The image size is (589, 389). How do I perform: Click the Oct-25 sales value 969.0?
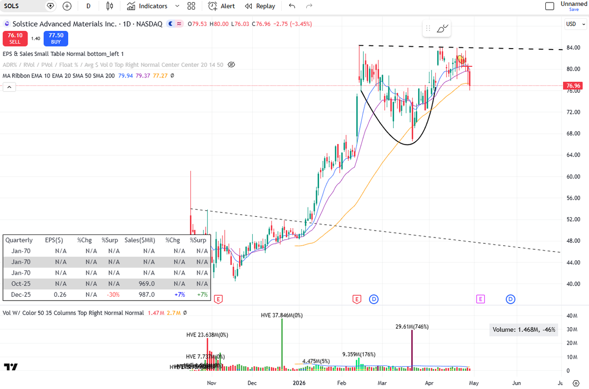(x=147, y=284)
